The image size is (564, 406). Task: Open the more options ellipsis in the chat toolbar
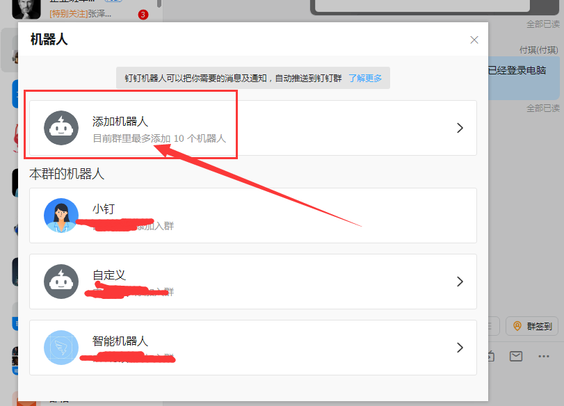click(x=544, y=357)
